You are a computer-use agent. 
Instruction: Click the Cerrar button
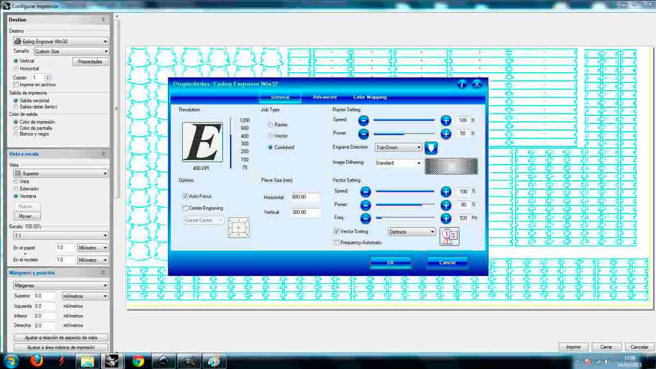tap(606, 347)
